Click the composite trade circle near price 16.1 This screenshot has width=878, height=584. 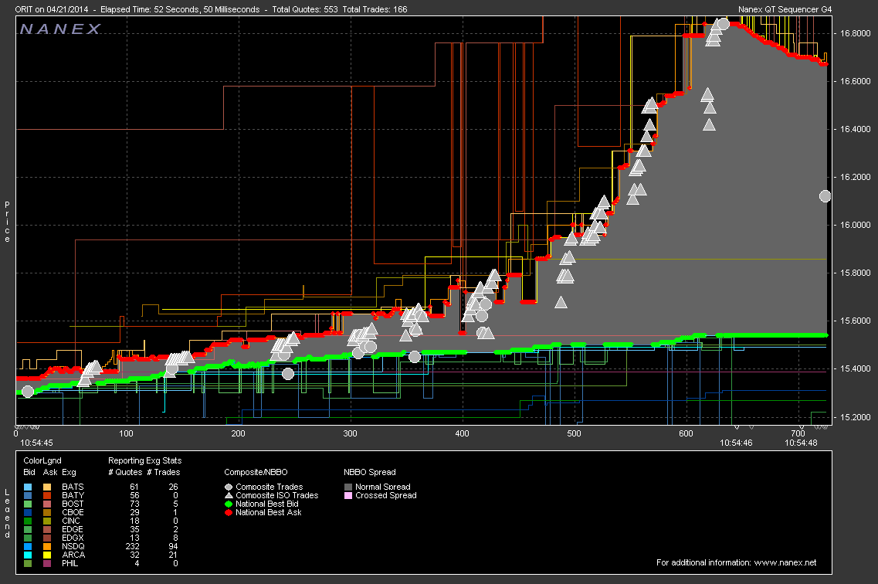[x=825, y=196]
